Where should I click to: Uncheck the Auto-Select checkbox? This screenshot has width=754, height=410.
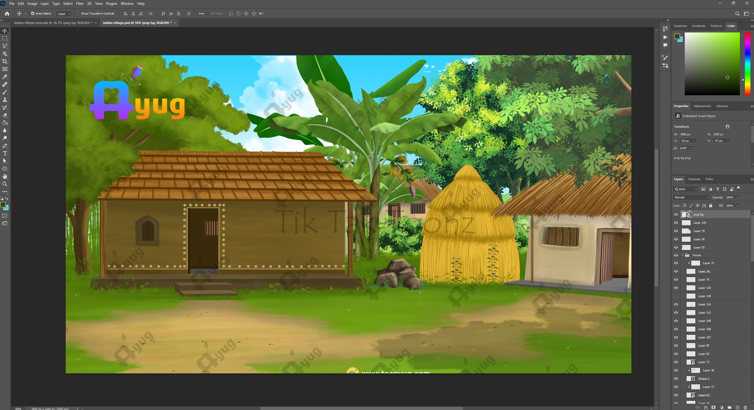(x=33, y=14)
